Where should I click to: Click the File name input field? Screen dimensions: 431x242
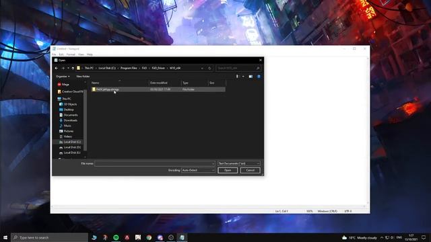[x=155, y=163]
